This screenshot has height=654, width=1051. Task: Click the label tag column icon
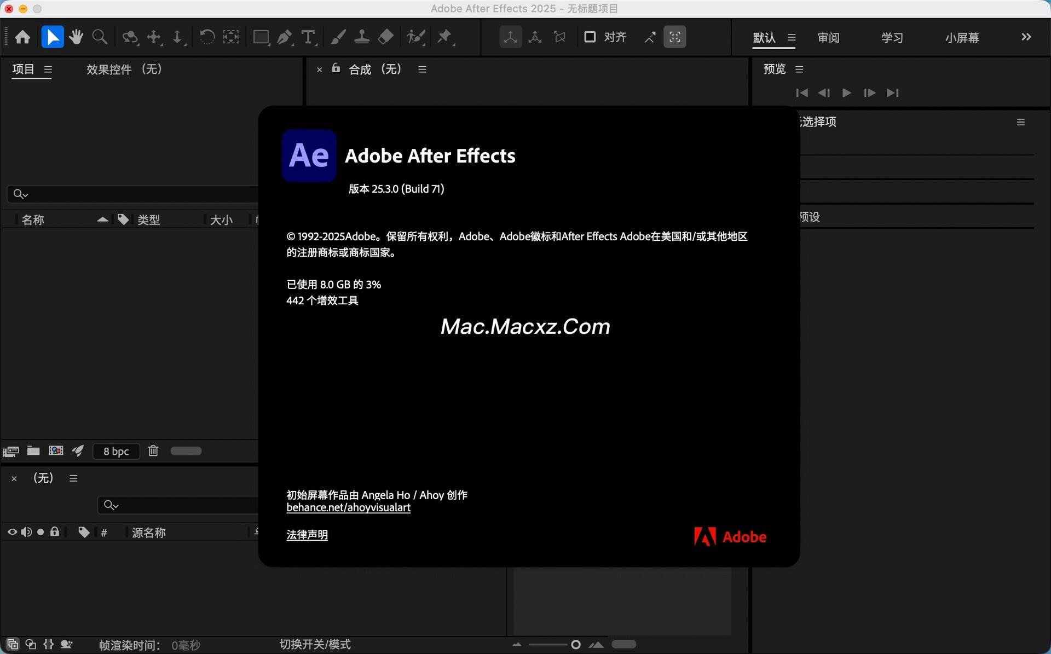point(123,219)
